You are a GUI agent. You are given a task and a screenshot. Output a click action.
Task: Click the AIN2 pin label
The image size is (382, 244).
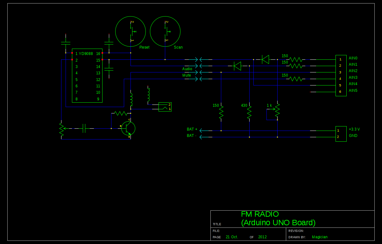(x=353, y=71)
